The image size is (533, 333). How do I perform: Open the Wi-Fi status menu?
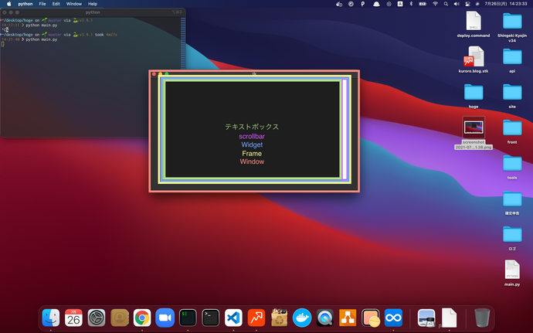point(435,4)
